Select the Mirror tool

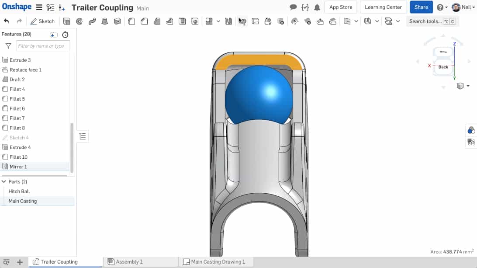coord(228,21)
